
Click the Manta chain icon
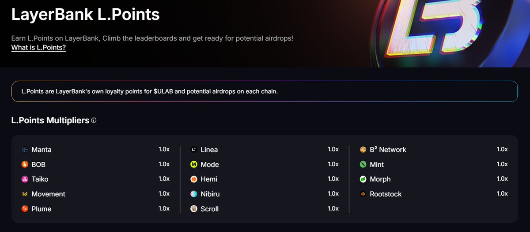click(x=25, y=150)
